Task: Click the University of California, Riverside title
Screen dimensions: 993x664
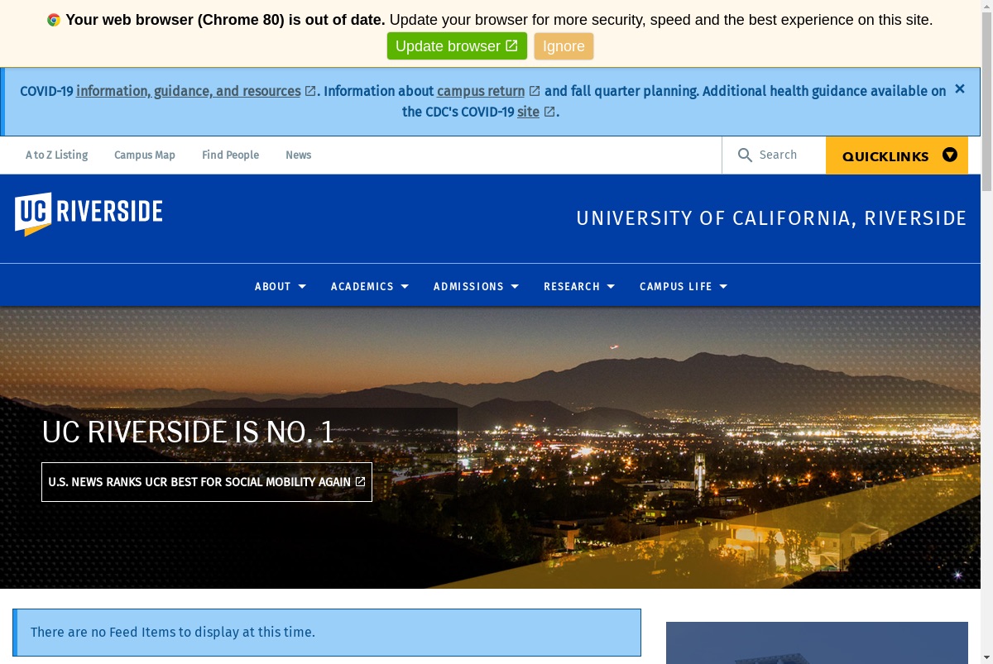Action: click(771, 218)
